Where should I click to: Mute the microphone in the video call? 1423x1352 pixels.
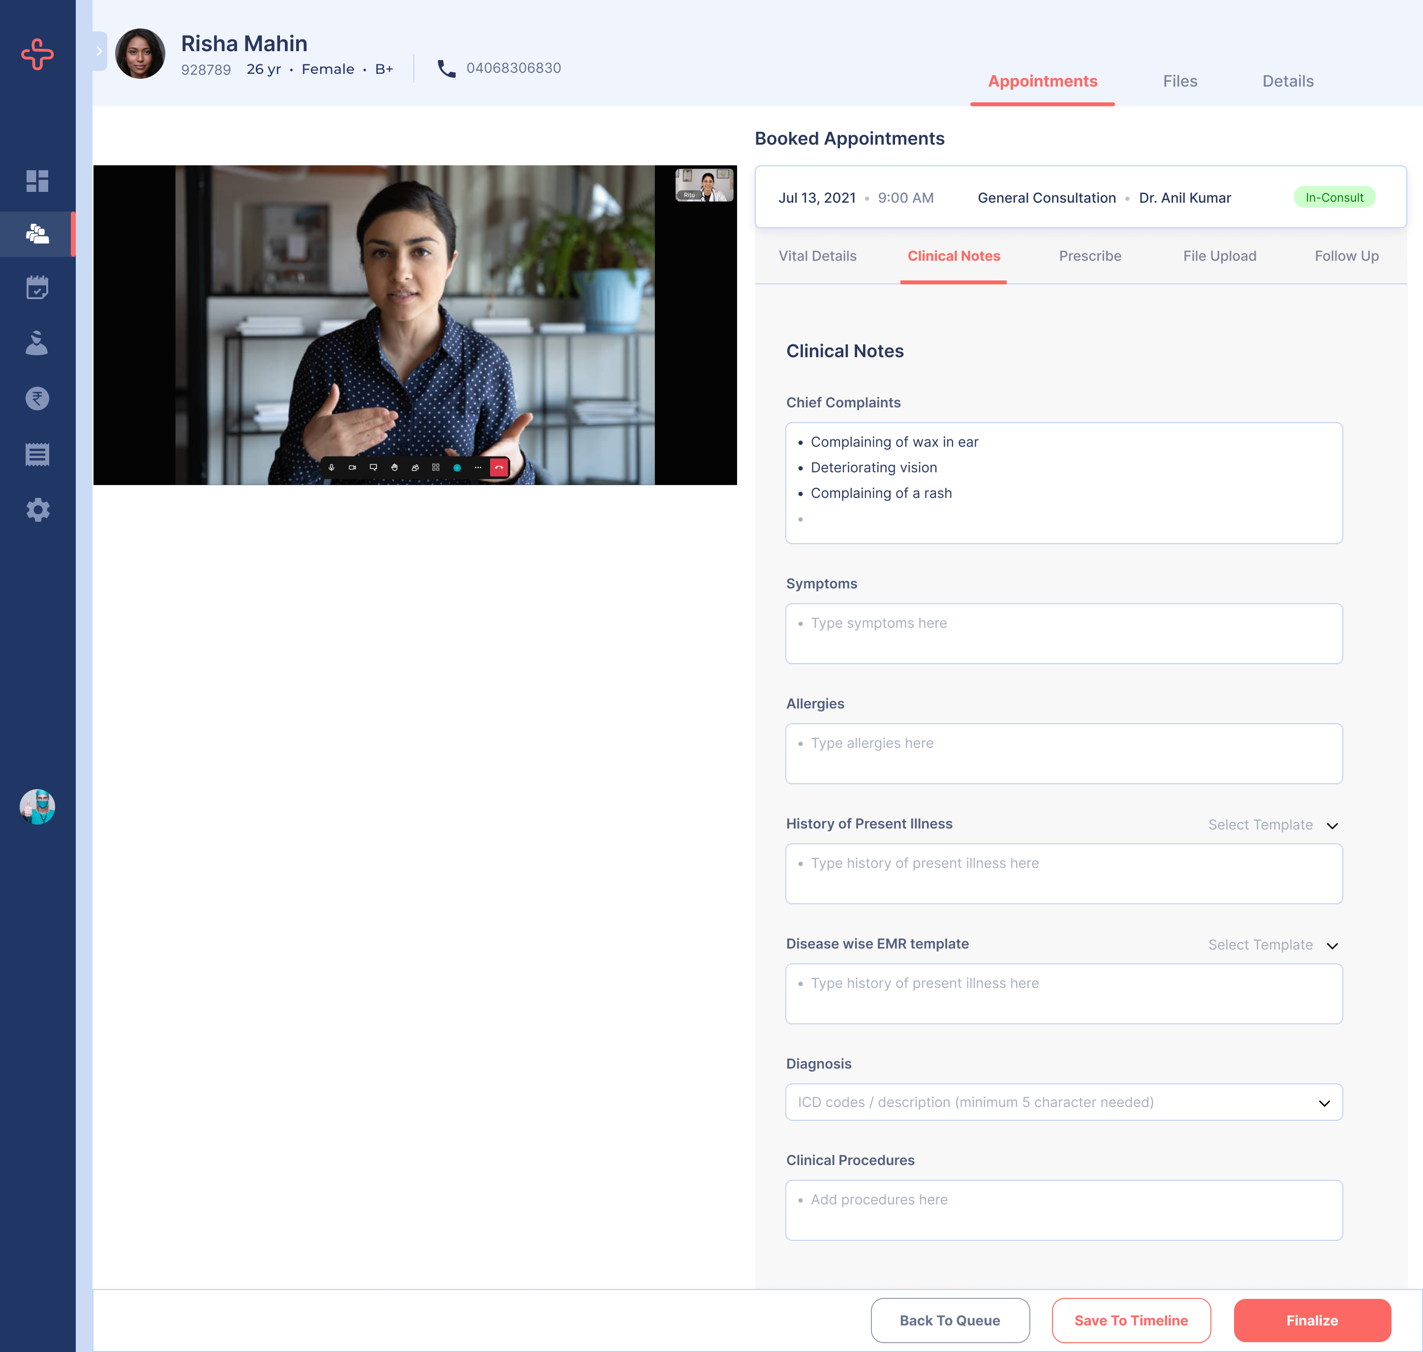point(332,468)
